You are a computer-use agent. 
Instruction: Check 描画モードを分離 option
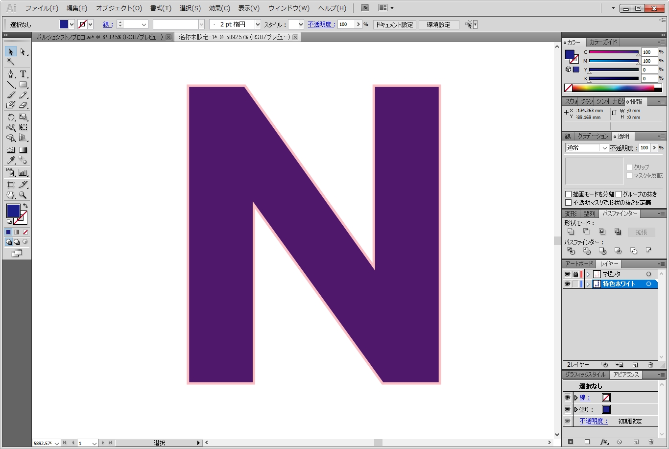tap(569, 194)
